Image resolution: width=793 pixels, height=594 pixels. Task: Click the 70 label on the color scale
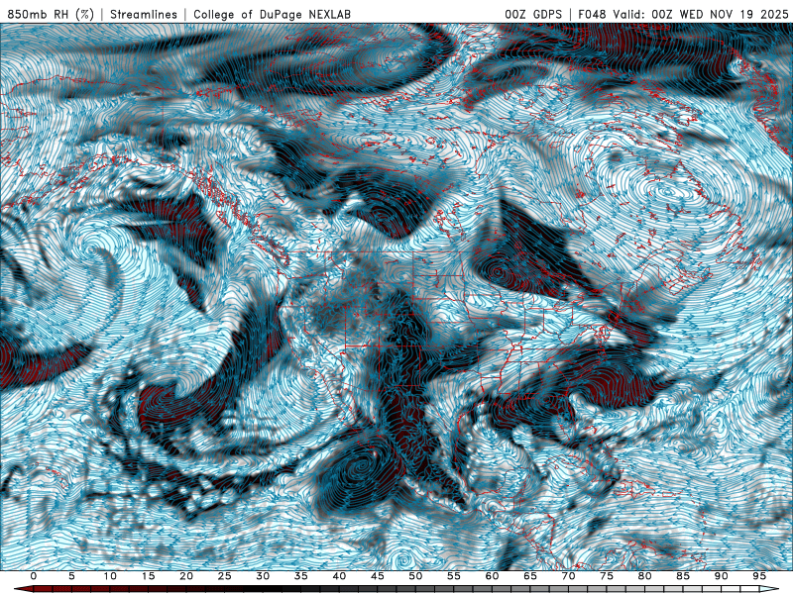[x=568, y=576]
